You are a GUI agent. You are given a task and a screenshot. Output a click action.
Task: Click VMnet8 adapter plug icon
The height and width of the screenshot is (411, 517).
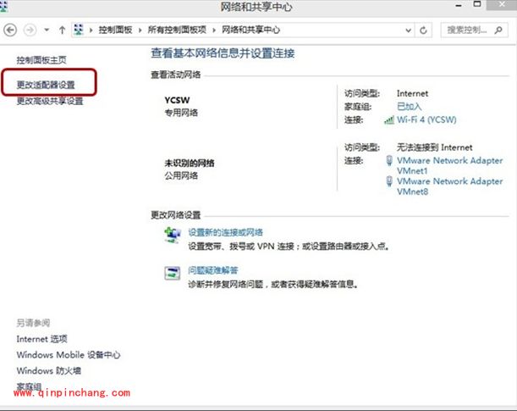click(389, 181)
